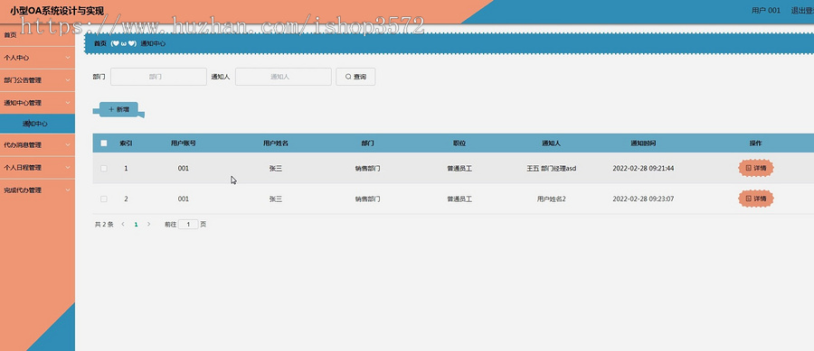Select page number 1 in pagination
Image resolution: width=814 pixels, height=351 pixels.
tap(136, 224)
